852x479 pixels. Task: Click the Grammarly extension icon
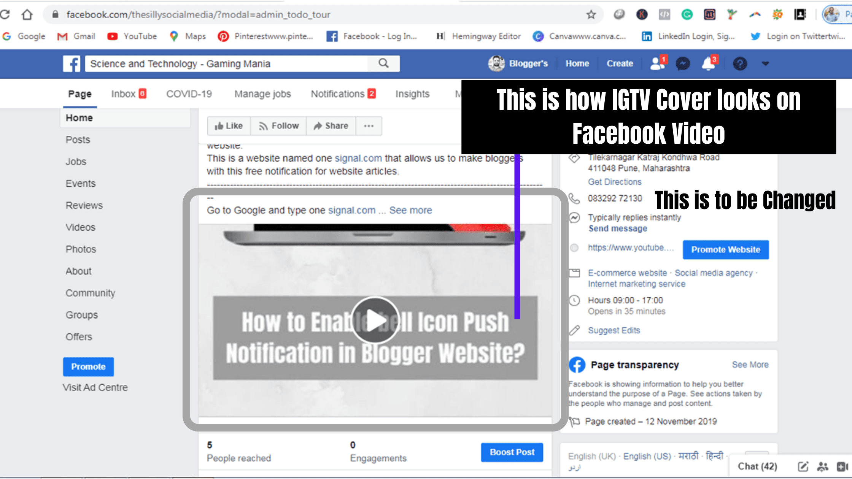pyautogui.click(x=687, y=15)
